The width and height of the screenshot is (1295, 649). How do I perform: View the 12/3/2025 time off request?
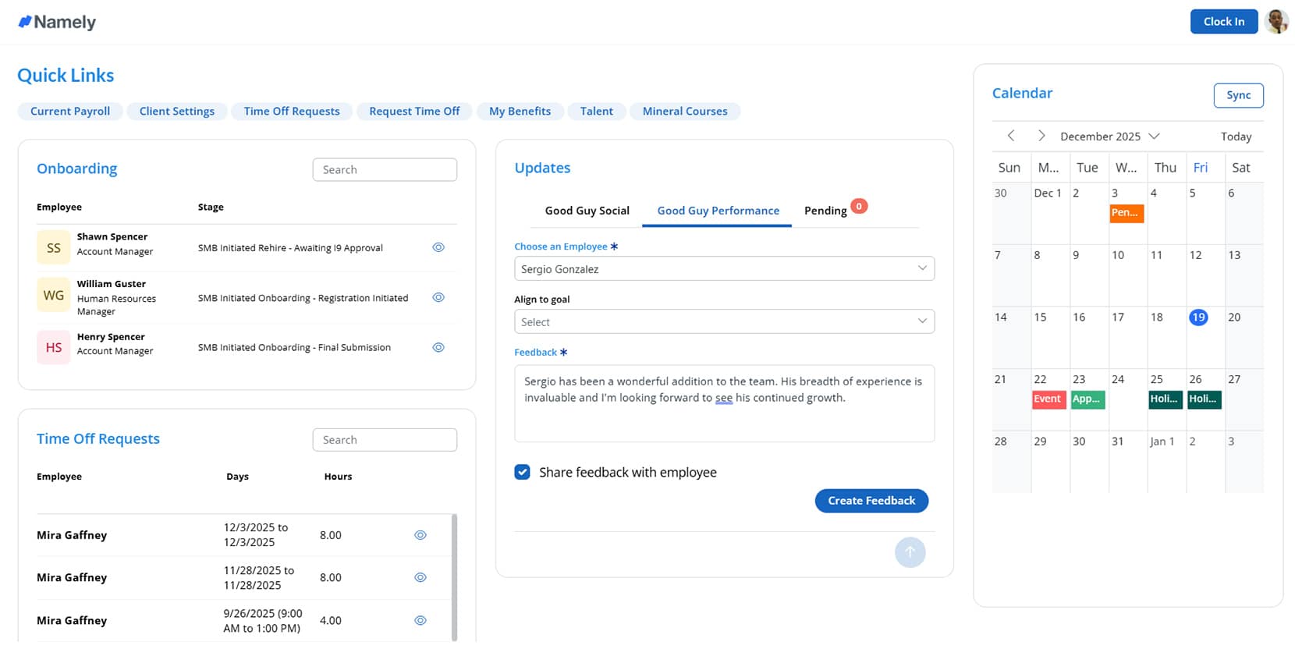pyautogui.click(x=420, y=535)
